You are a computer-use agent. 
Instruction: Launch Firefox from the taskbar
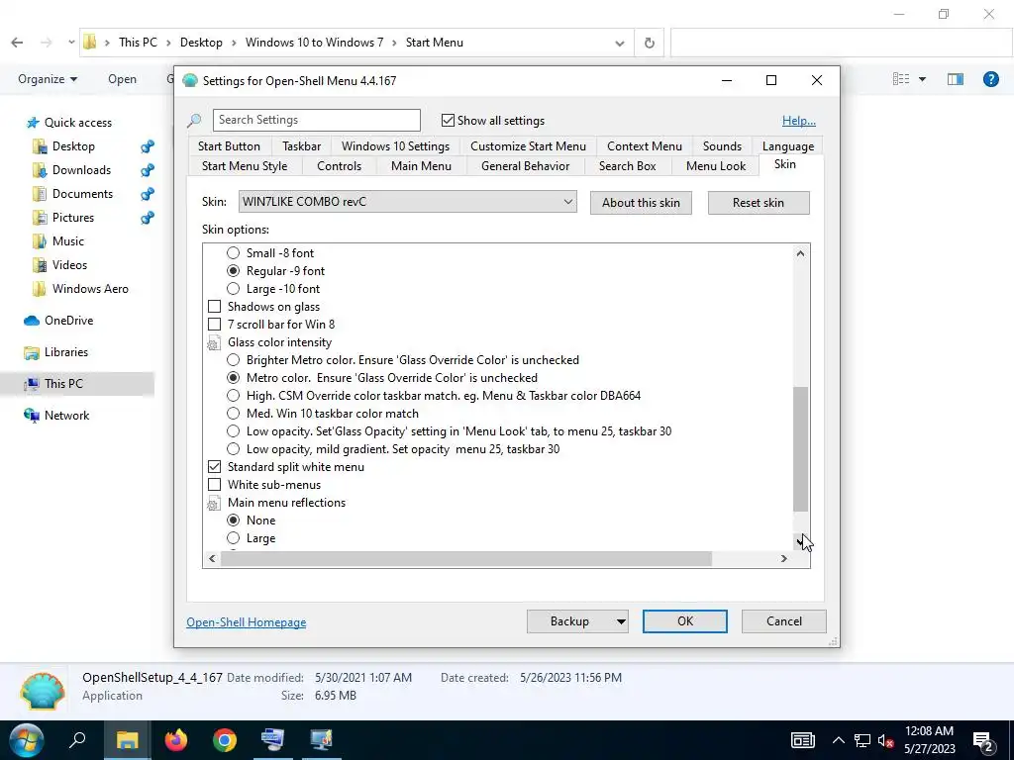pyautogui.click(x=176, y=740)
